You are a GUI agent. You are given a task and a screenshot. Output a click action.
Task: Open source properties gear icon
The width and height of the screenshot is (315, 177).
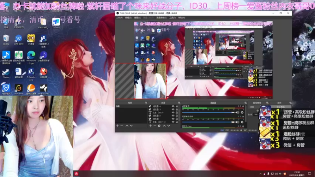(159, 126)
